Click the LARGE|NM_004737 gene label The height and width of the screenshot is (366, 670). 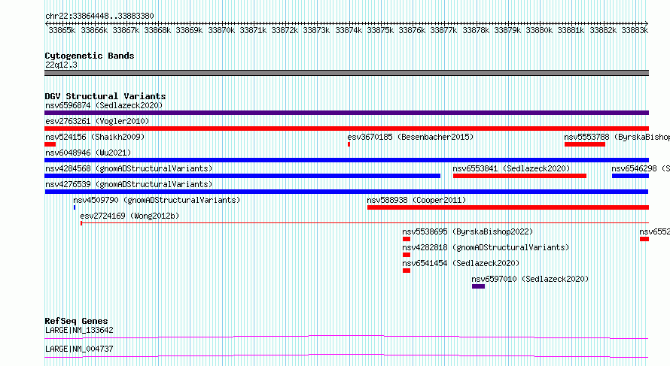point(79,349)
